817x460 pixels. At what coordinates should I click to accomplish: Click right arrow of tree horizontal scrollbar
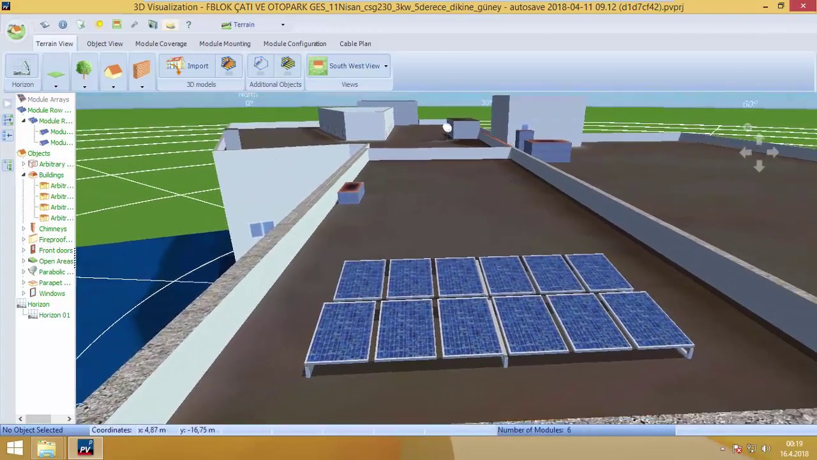69,419
